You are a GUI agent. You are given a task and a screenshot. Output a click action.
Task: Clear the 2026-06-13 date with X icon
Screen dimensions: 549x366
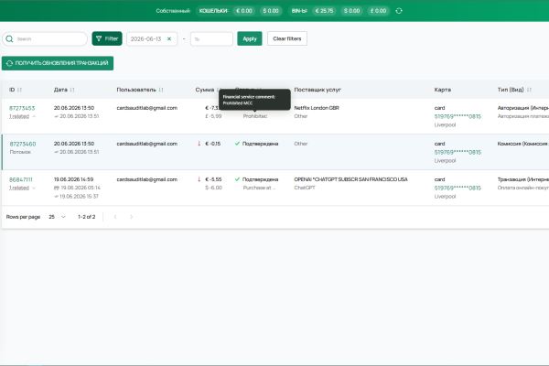(169, 38)
